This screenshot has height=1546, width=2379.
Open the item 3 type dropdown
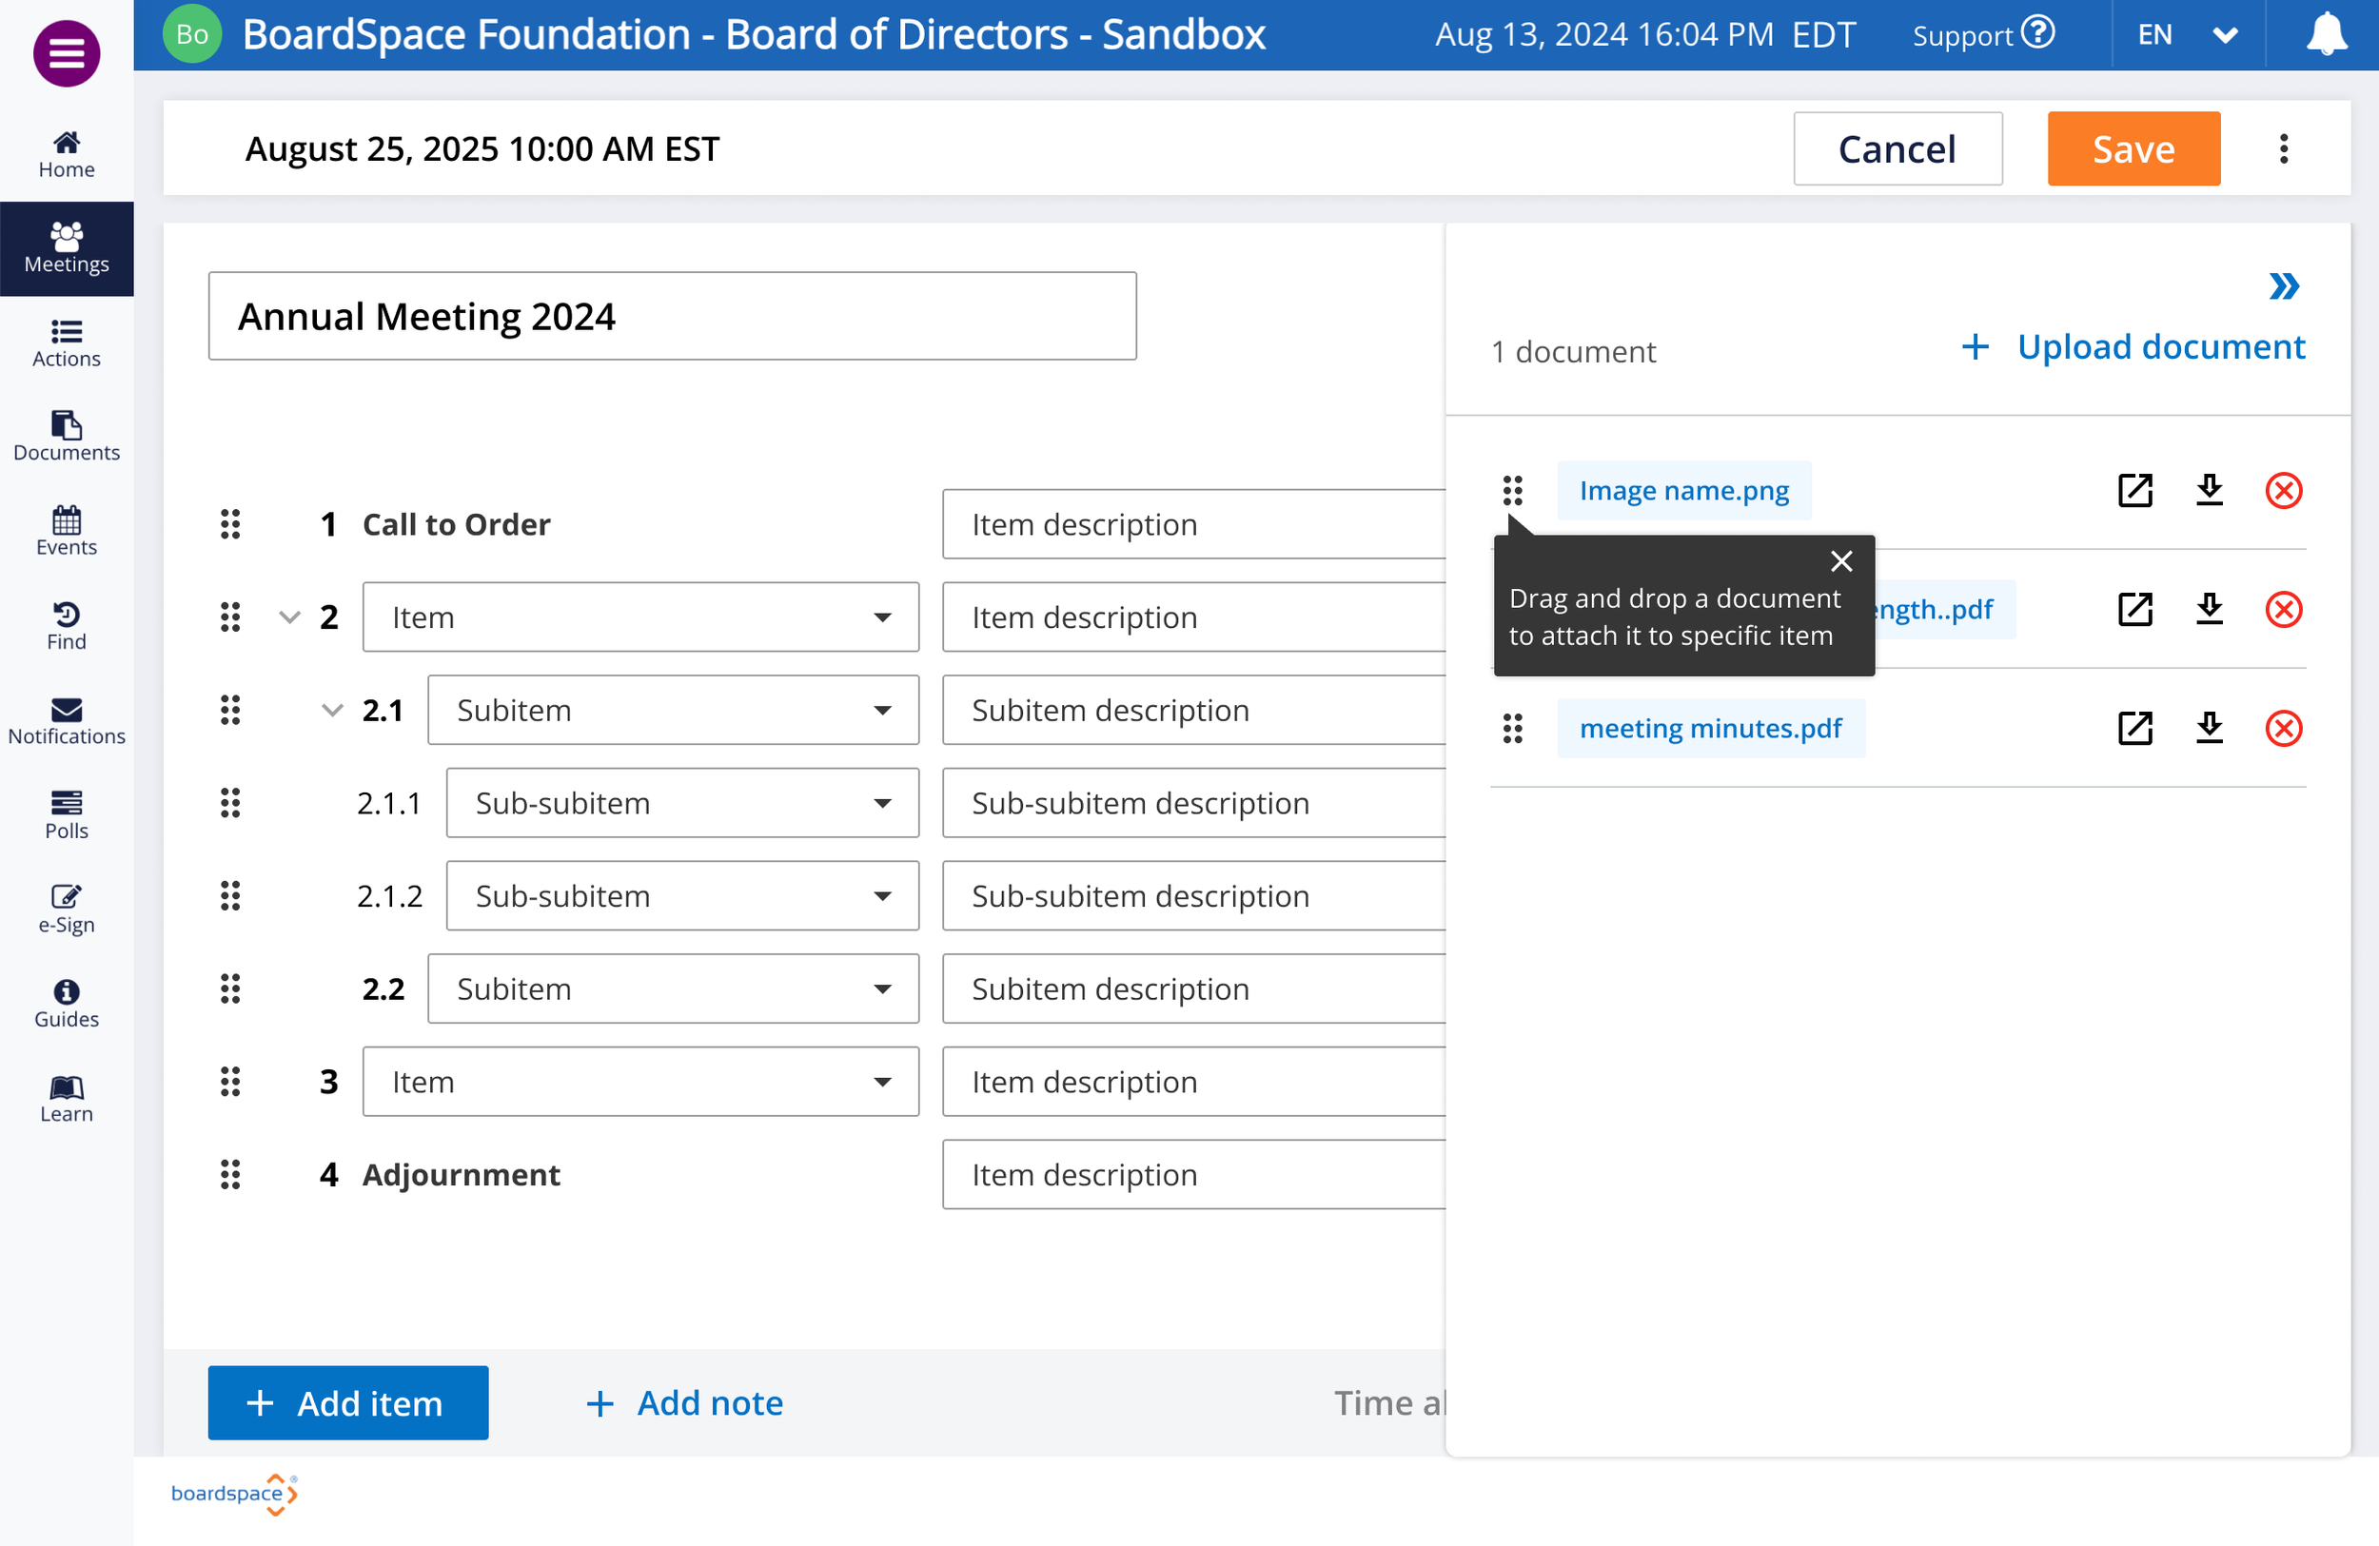[x=639, y=1082]
